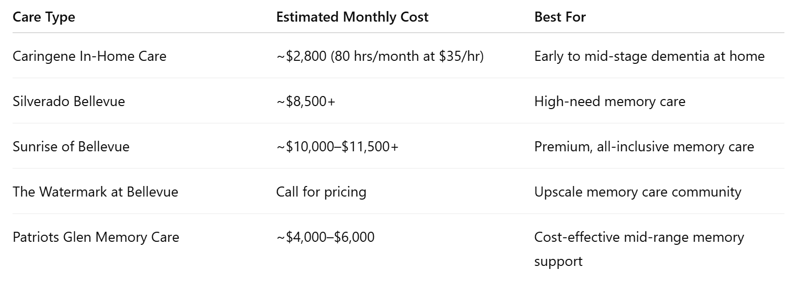Viewport: 798px width, 281px height.
Task: Select the Caringene In-Home Care cell
Action: coord(89,56)
